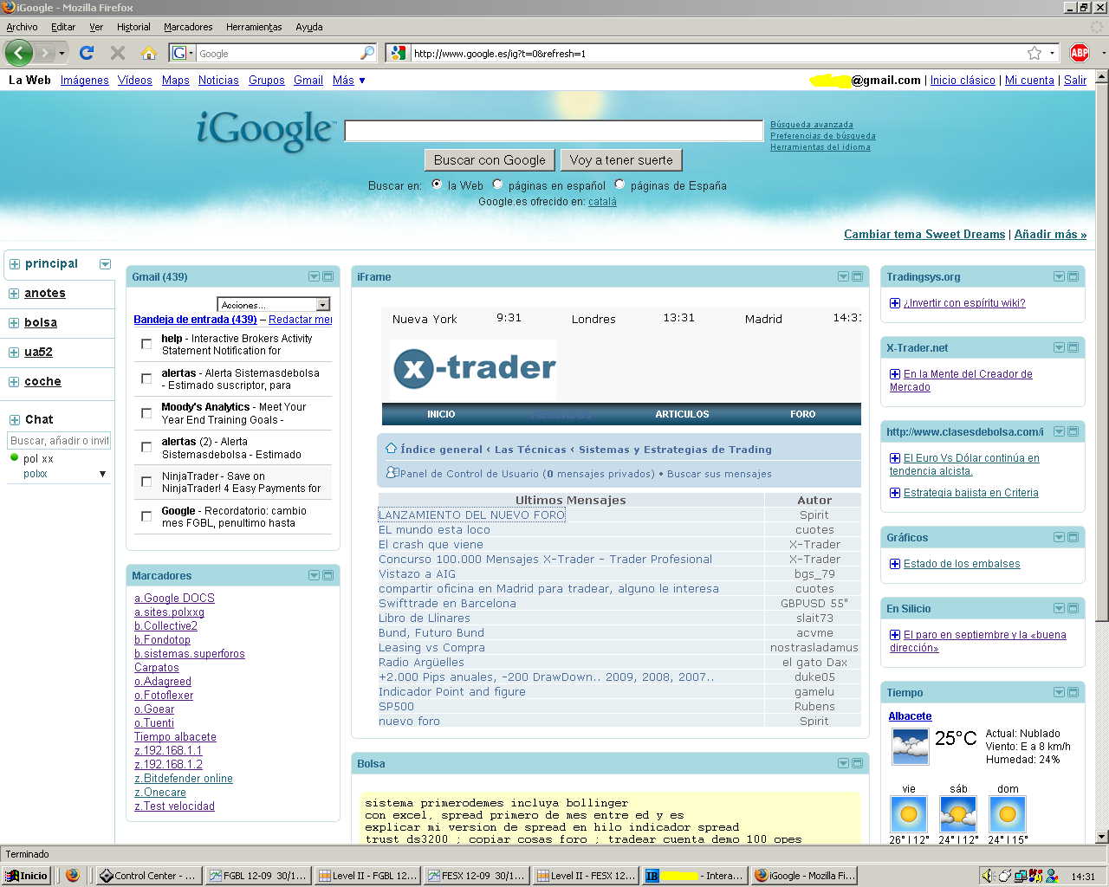Click in the iGoogle main search field
This screenshot has width=1109, height=887.
(x=554, y=131)
